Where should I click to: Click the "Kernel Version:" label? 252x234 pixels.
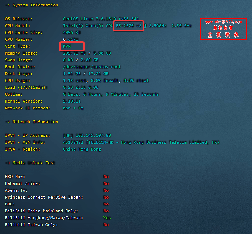coord(24,101)
